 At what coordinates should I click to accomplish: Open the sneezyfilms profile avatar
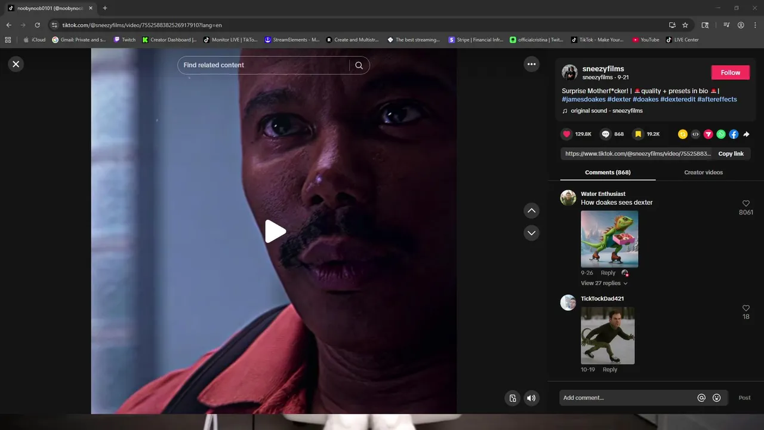[x=569, y=72]
